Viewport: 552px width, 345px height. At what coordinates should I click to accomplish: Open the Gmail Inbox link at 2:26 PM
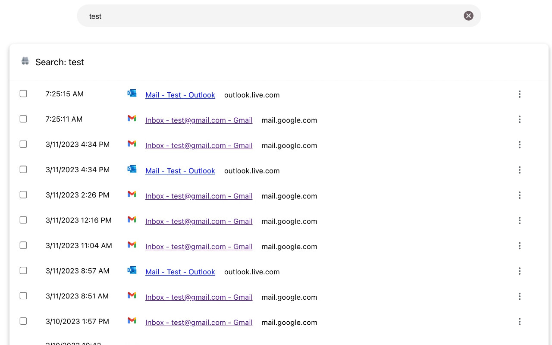click(199, 196)
